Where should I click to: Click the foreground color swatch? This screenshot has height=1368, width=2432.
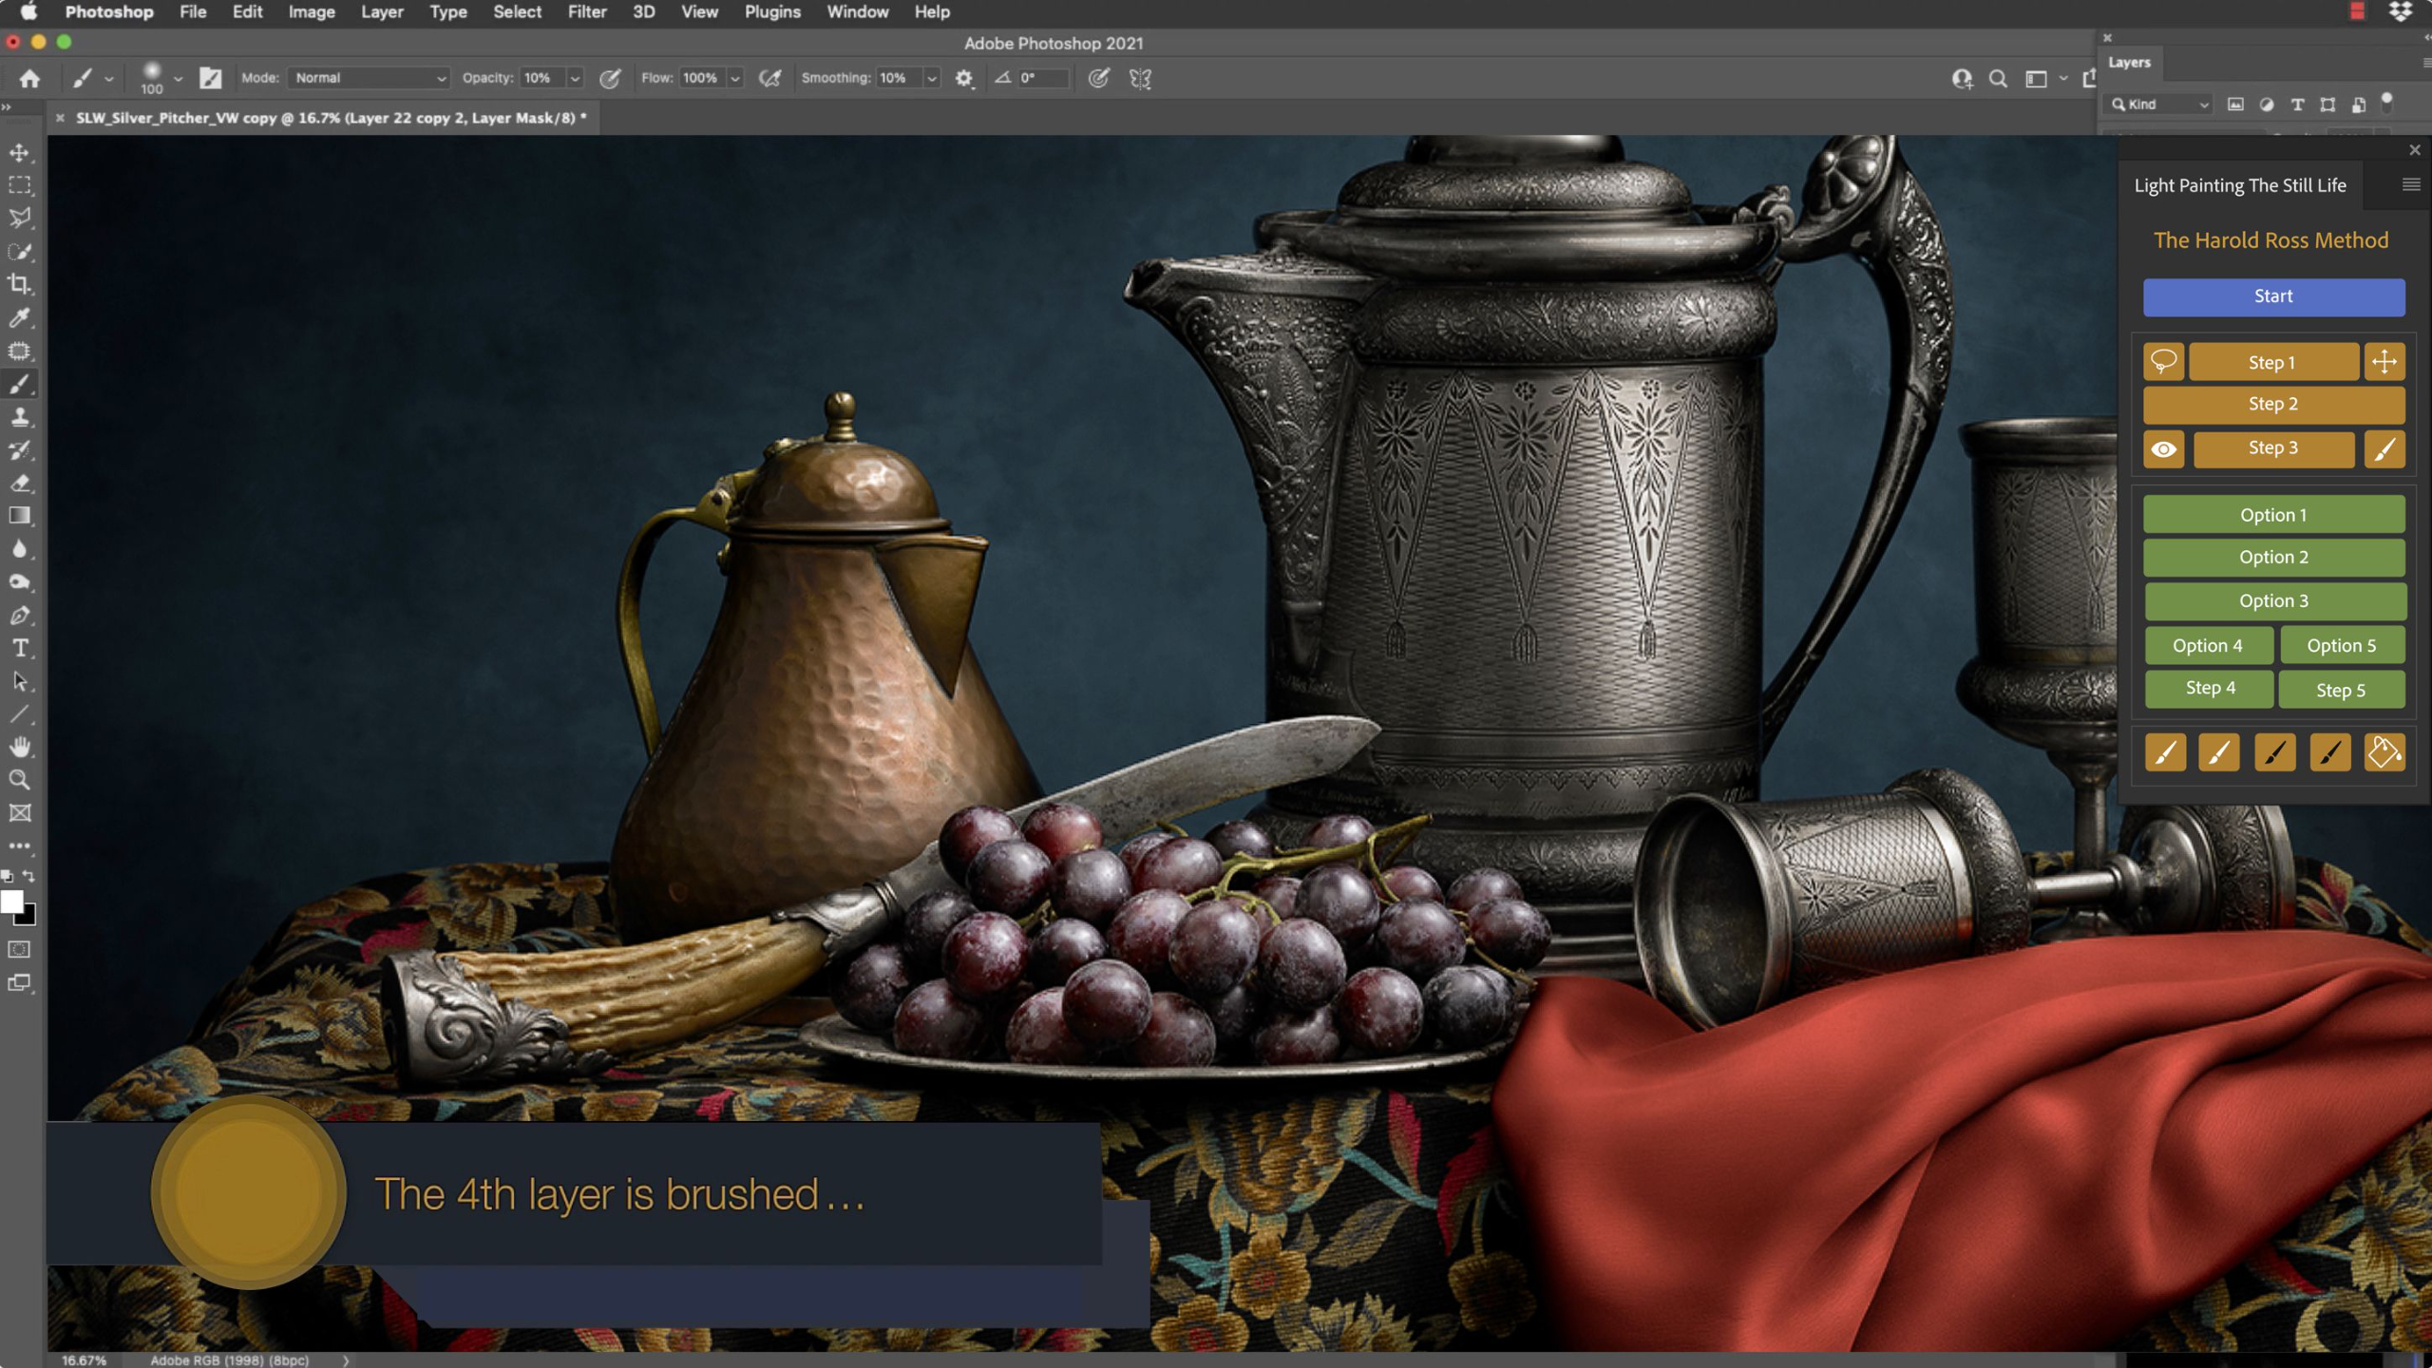click(11, 902)
